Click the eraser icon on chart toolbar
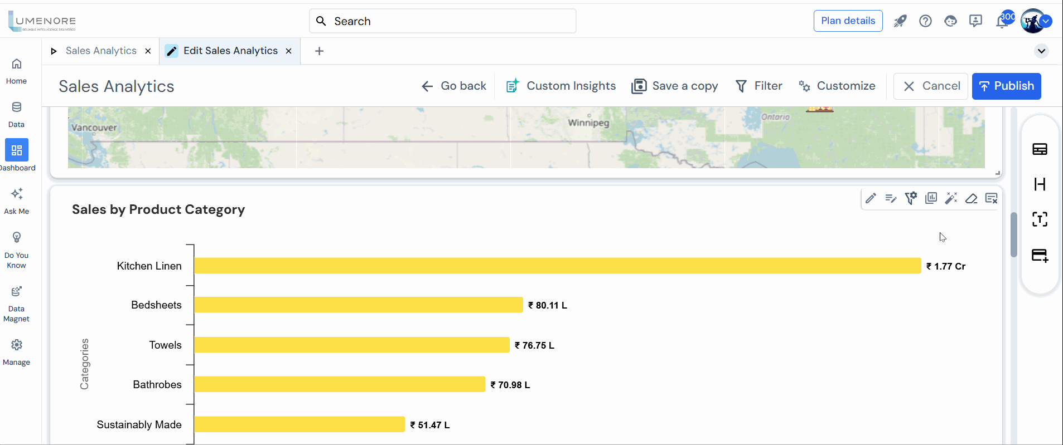Screen dimensions: 1063x445 click(x=971, y=198)
